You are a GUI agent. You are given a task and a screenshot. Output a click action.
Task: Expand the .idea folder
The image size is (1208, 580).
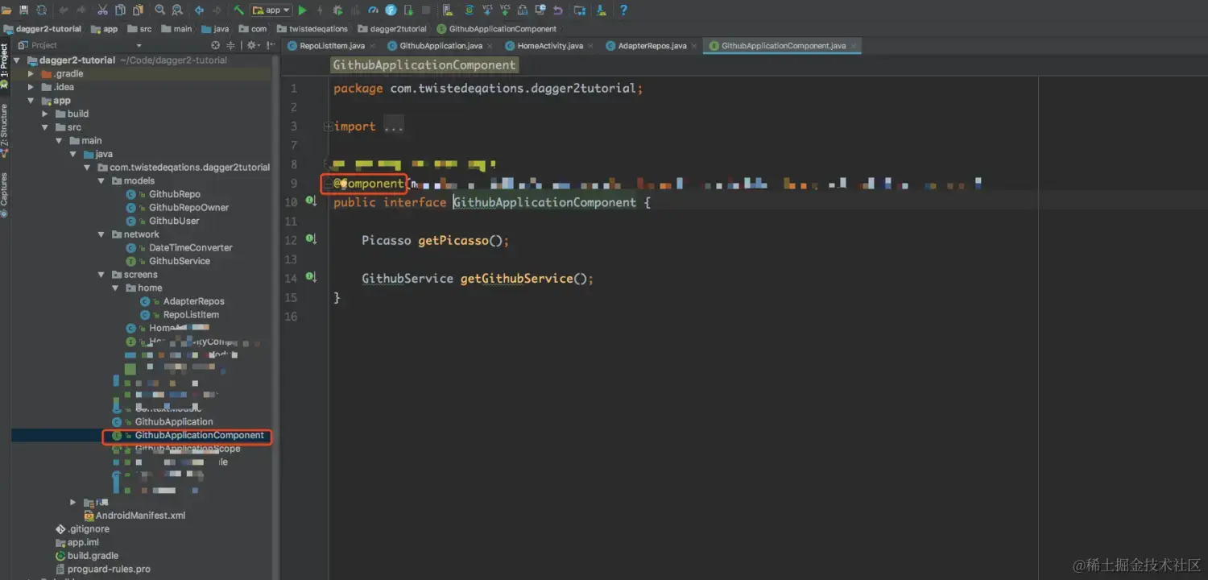[31, 87]
